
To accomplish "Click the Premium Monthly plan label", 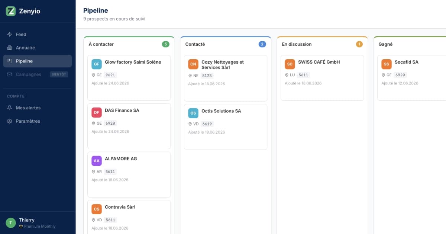I will (x=40, y=226).
